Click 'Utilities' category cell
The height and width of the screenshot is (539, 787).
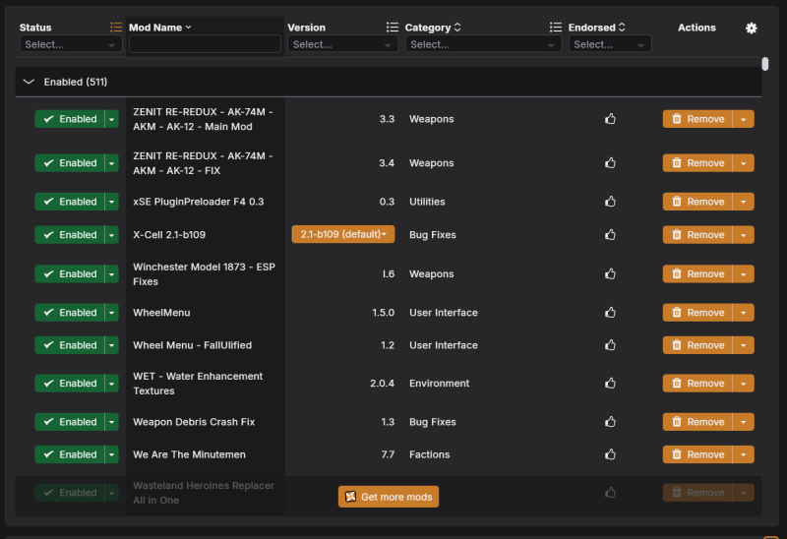(x=427, y=202)
